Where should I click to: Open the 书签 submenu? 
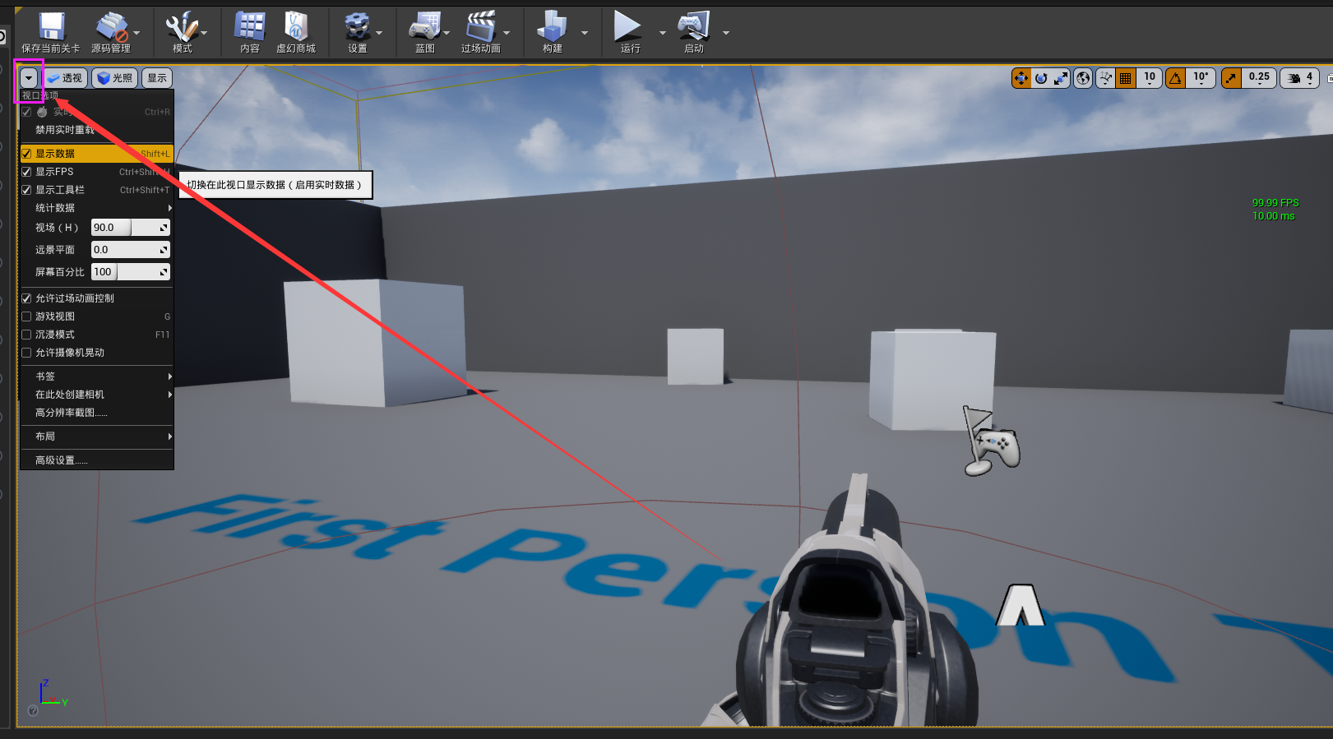click(96, 376)
